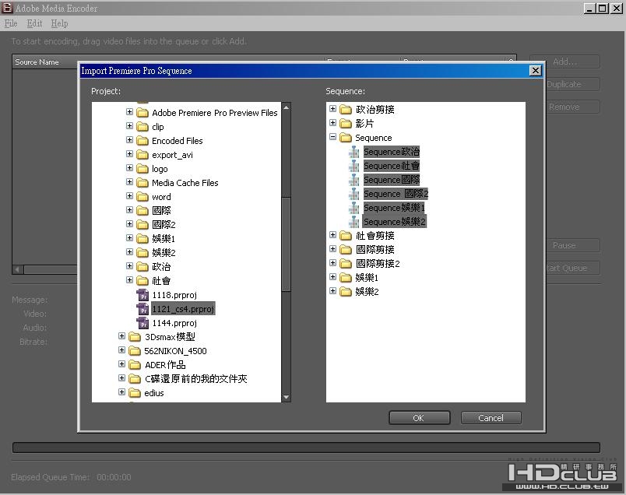Click the 政治剪接 folder icon in Sequence pane
The width and height of the screenshot is (626, 495).
click(x=346, y=110)
